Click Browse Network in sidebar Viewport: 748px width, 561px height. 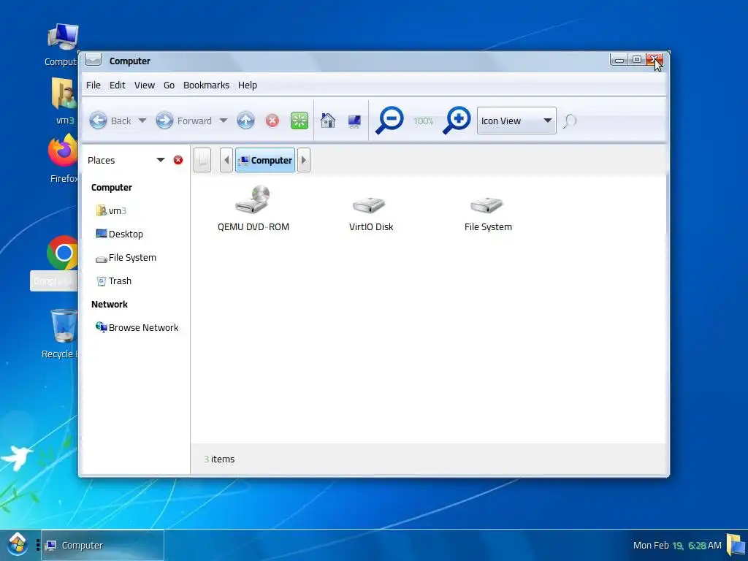point(136,327)
